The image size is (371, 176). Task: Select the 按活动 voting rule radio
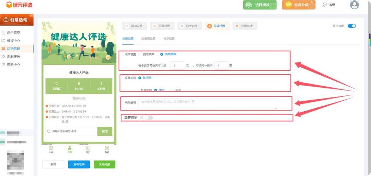click(139, 78)
